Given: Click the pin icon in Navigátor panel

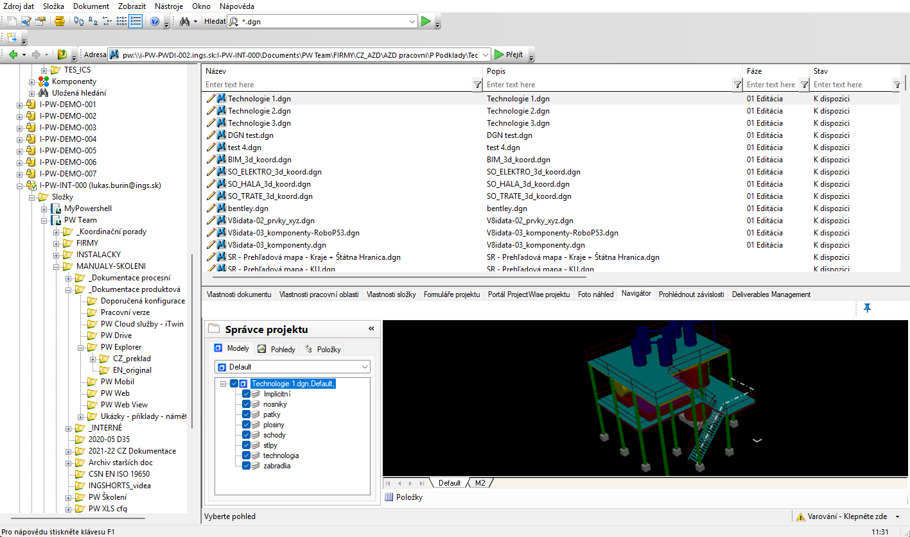Looking at the screenshot, I should [x=867, y=309].
